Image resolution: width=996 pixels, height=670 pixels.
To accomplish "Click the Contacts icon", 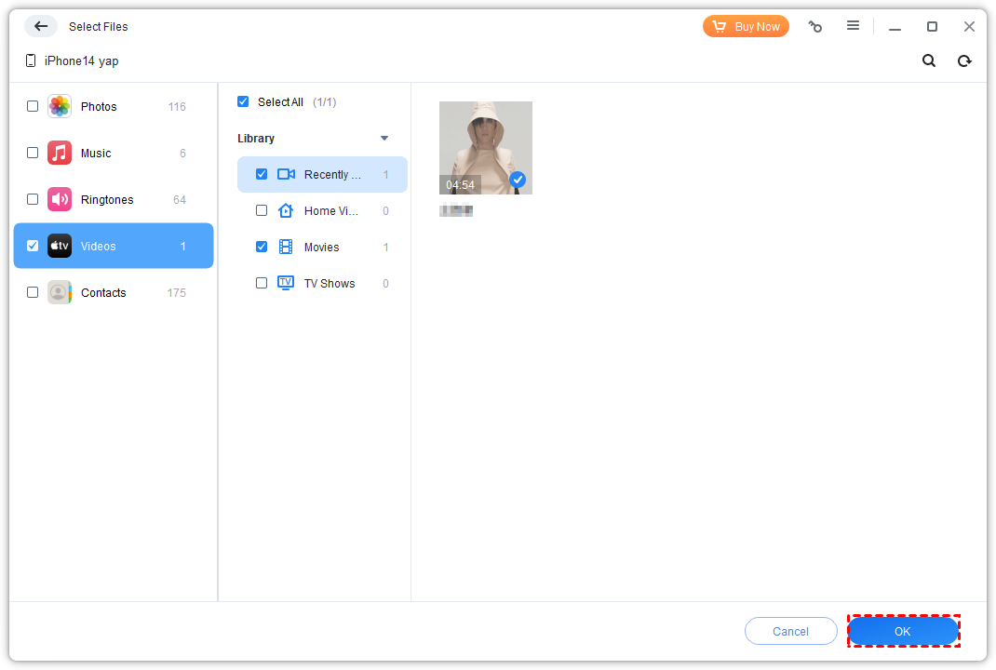I will click(x=60, y=292).
